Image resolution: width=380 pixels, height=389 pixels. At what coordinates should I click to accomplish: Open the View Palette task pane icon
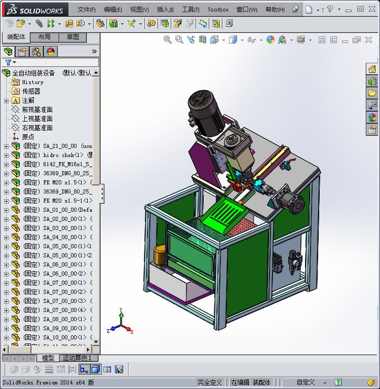(x=372, y=105)
